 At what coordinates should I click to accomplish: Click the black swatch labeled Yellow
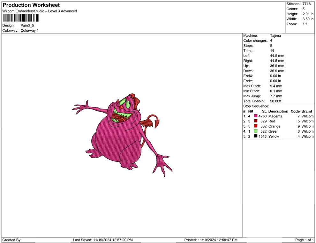(256, 136)
